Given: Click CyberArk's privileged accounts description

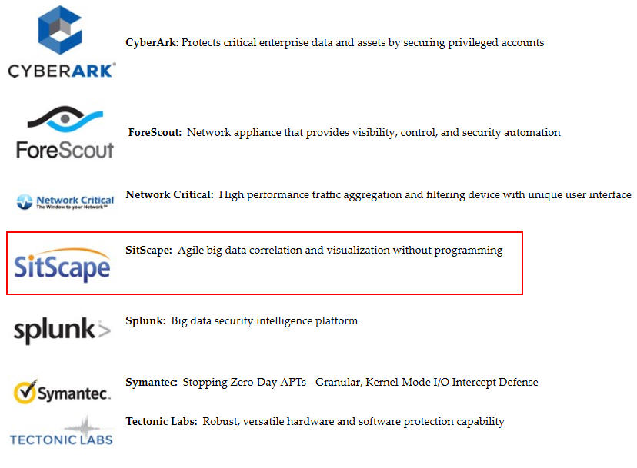Looking at the screenshot, I should (362, 42).
